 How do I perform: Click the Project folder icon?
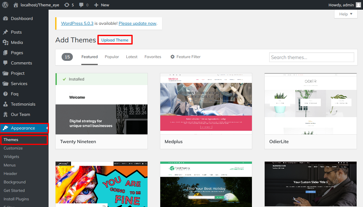5,73
